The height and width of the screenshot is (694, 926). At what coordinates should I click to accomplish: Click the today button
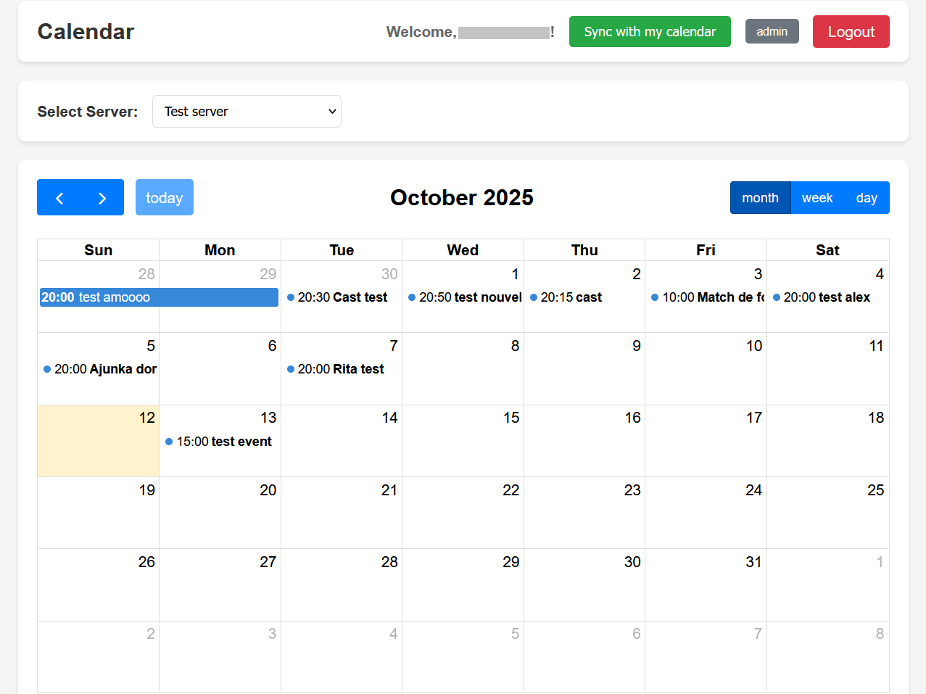(165, 198)
